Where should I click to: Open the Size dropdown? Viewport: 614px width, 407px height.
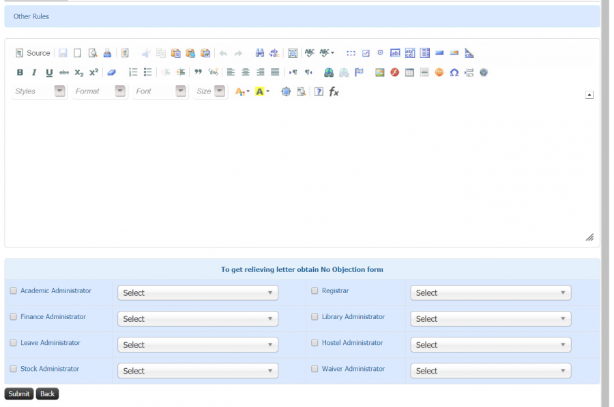click(x=210, y=91)
